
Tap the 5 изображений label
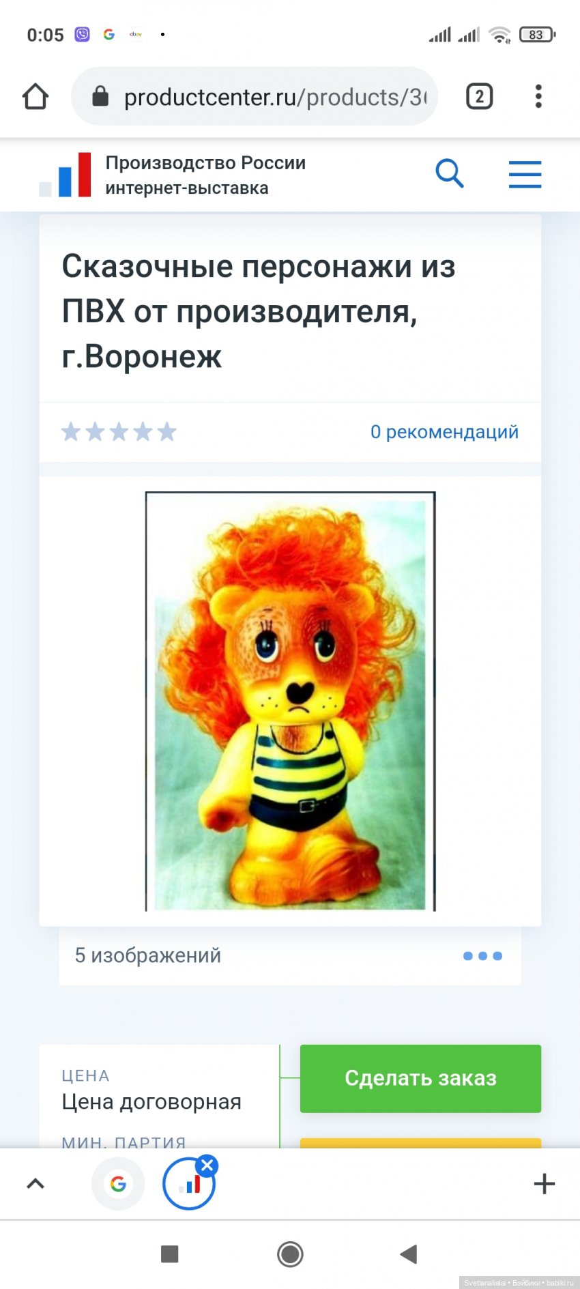(148, 955)
